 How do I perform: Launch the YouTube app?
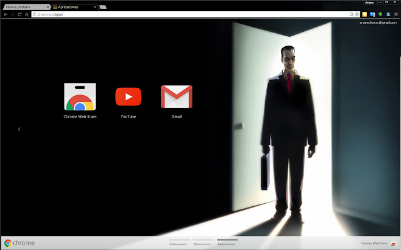point(128,97)
